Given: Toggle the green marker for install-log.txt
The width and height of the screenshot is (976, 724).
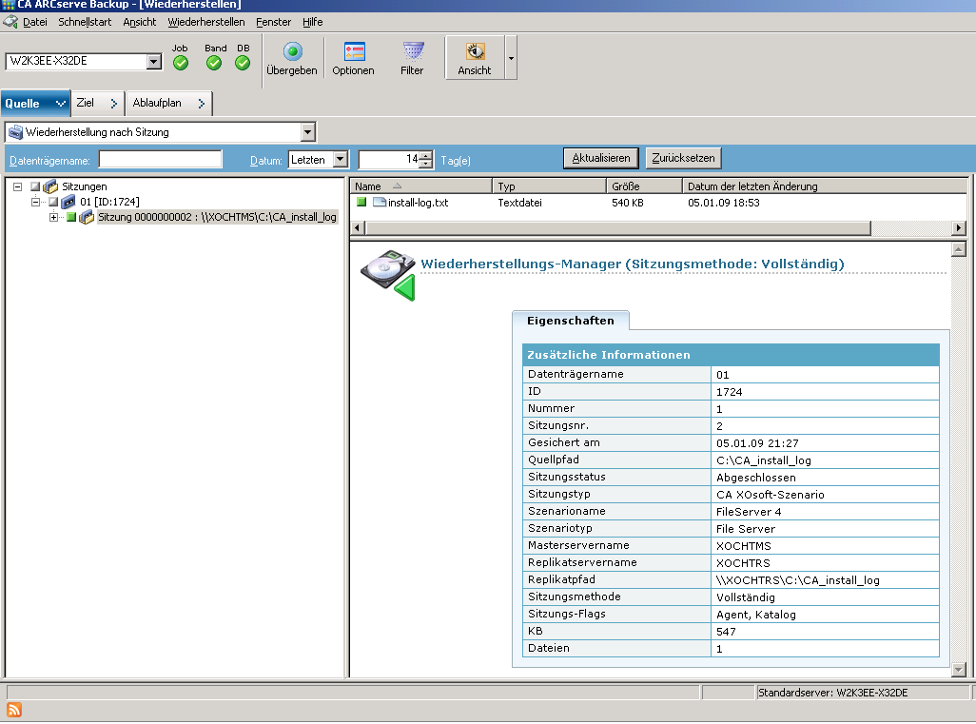Looking at the screenshot, I should [361, 203].
